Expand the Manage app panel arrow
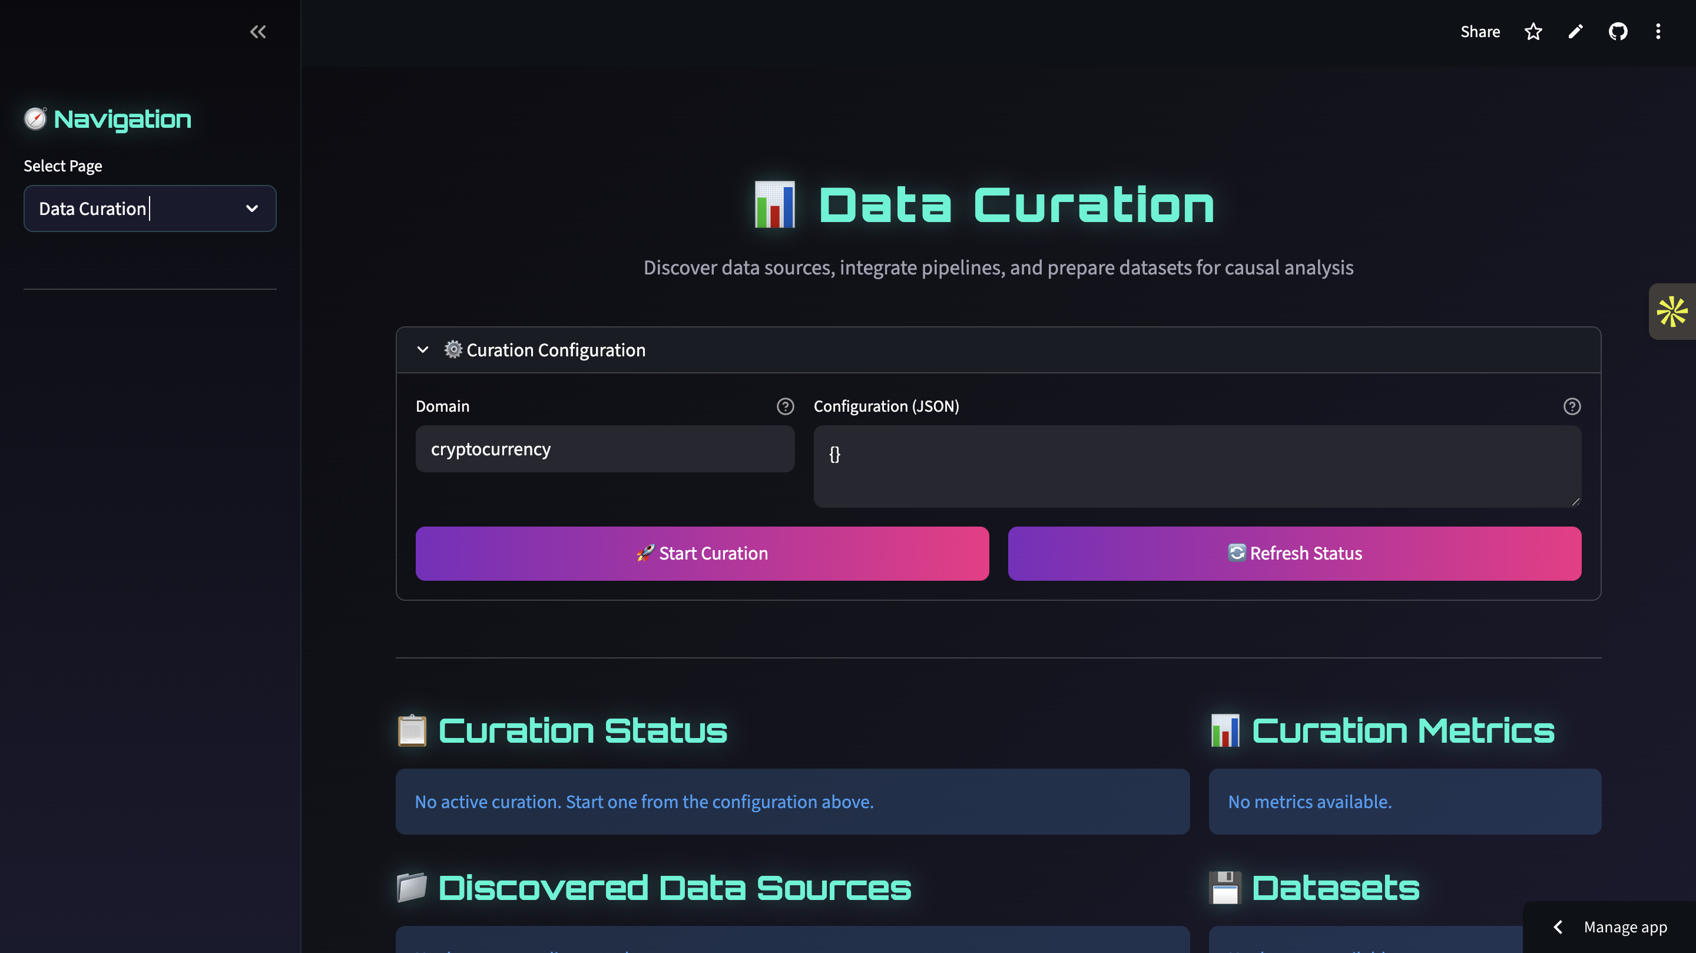Image resolution: width=1696 pixels, height=953 pixels. [1558, 926]
